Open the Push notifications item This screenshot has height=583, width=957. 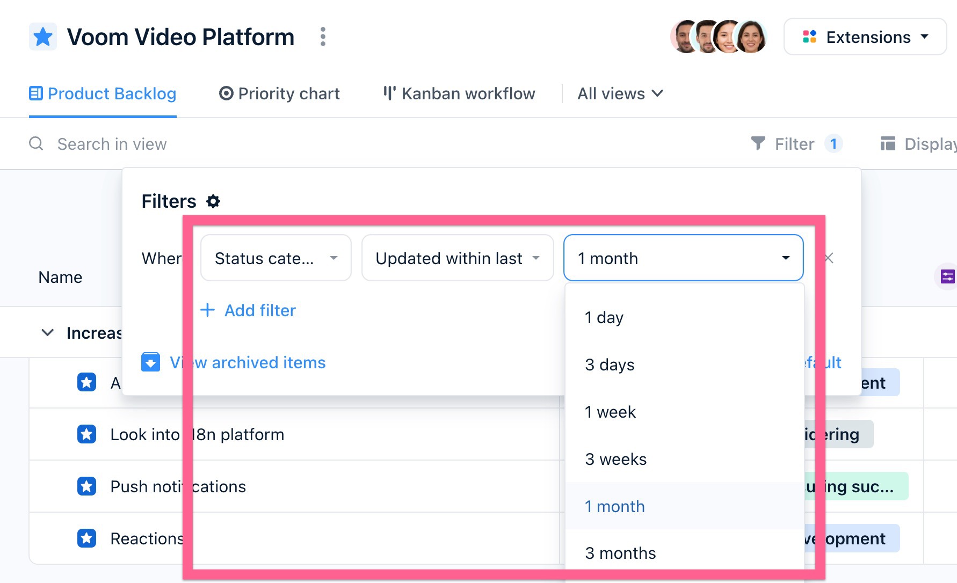[178, 486]
